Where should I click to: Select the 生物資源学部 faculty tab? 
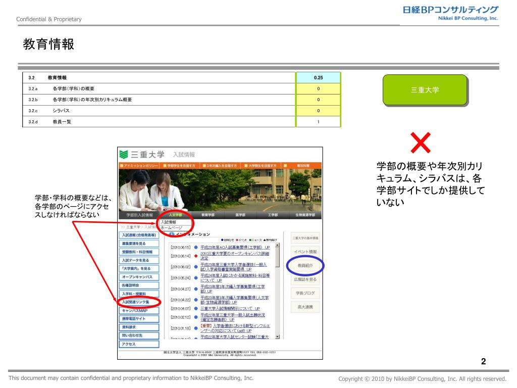click(x=305, y=215)
